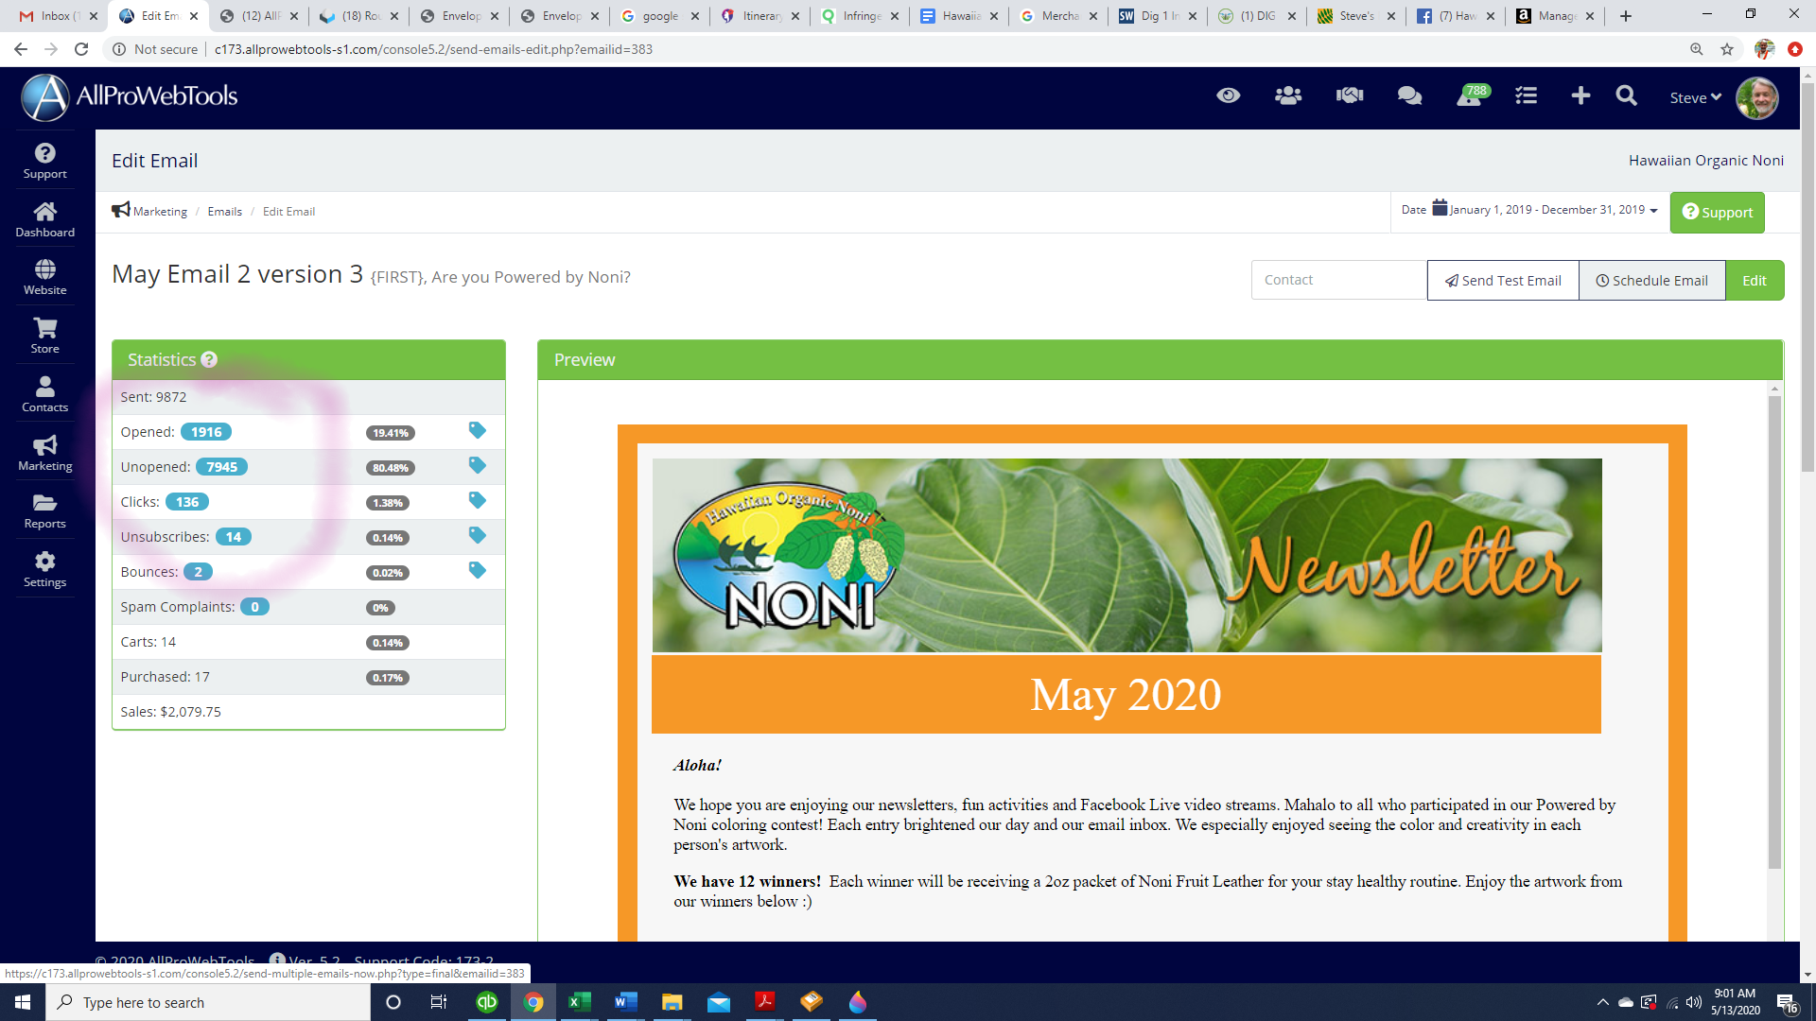Screen dimensions: 1816x1021
Task: Click the tag icon in Bounces row
Action: (477, 570)
